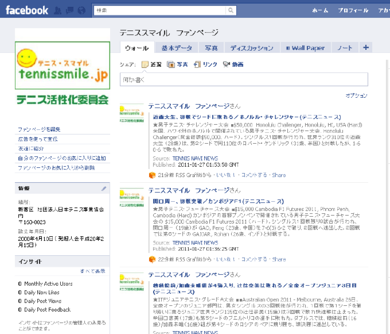Open the Wall Paper tab
The width and height of the screenshot is (390, 334).
click(x=305, y=48)
